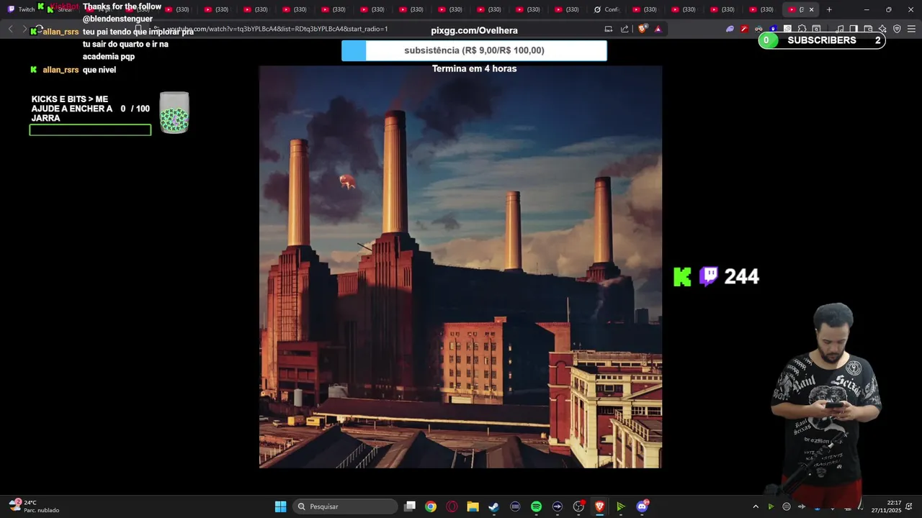Screen dimensions: 922x518
Task: Close the active YouTube tab
Action: 811,9
